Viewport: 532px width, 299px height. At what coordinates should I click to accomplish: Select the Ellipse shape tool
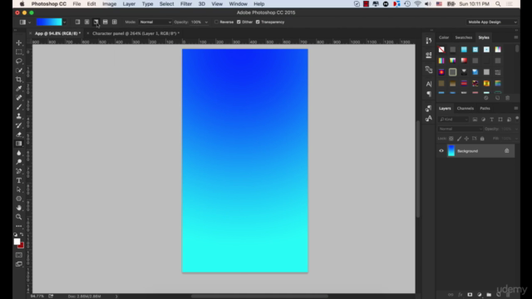point(18,199)
